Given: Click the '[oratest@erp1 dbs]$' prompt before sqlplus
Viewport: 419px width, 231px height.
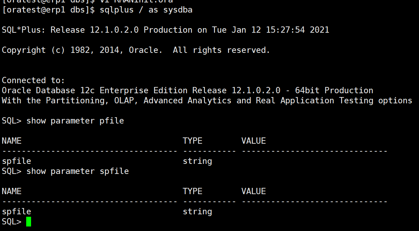Looking at the screenshot, I should [48, 10].
